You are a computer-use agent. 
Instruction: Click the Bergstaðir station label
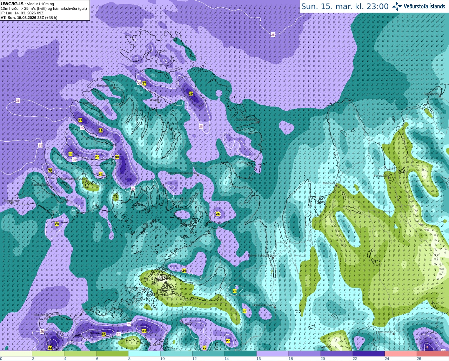click(381, 176)
